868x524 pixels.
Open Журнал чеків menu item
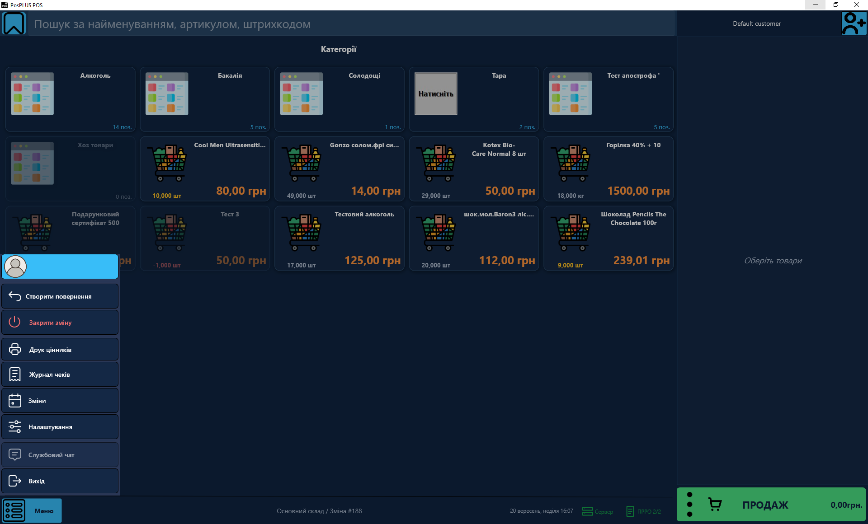pos(60,374)
